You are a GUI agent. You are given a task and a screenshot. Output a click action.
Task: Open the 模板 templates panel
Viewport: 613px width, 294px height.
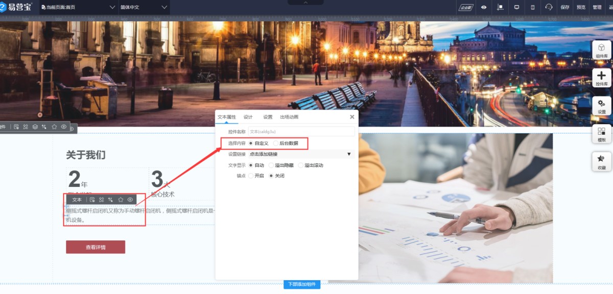602,134
